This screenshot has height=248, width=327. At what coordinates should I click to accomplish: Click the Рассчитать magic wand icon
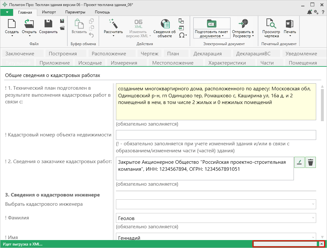coord(113,24)
